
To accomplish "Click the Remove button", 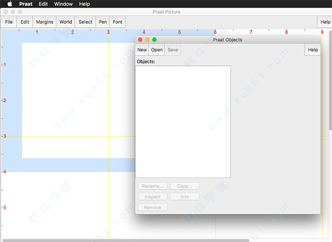I will [x=153, y=208].
